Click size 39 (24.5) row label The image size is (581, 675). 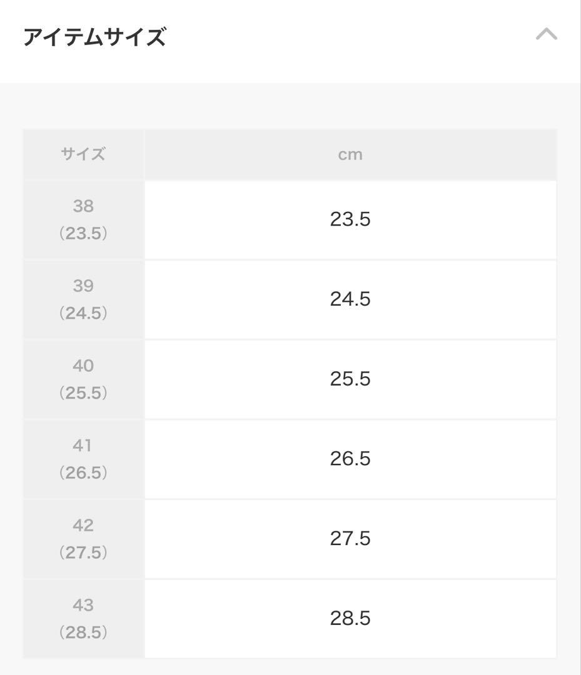click(84, 299)
